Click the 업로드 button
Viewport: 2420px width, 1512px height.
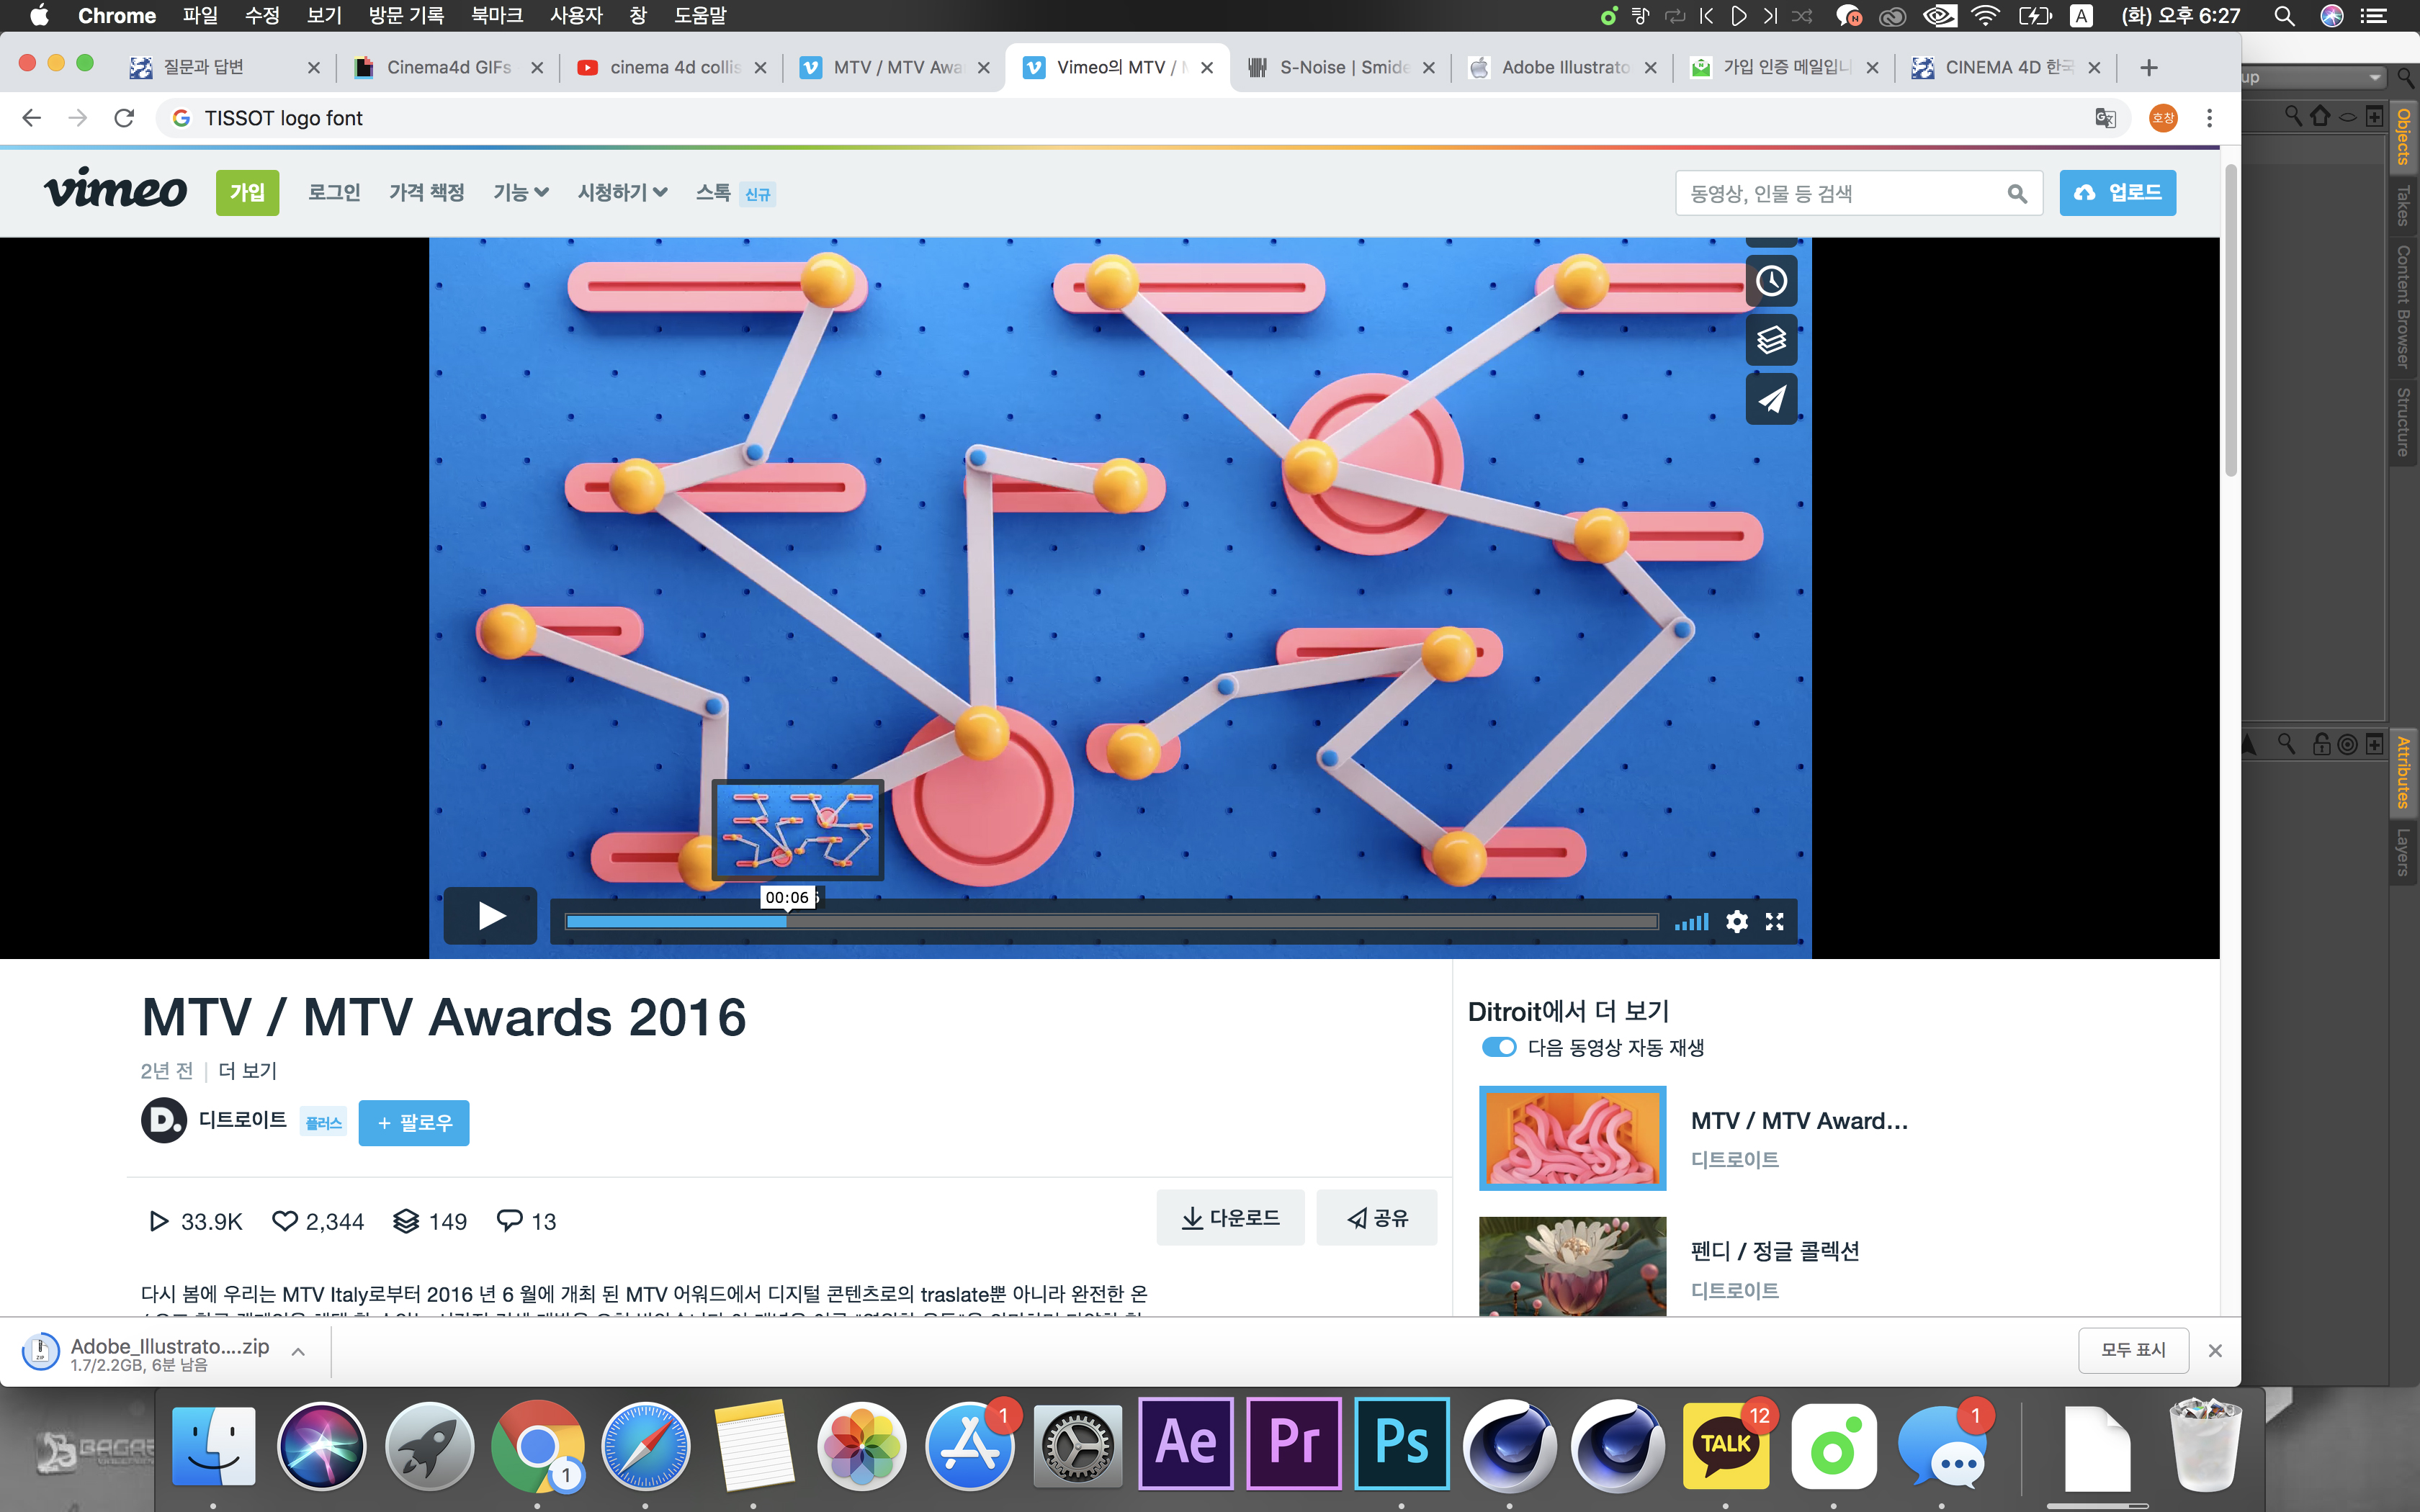(2117, 192)
